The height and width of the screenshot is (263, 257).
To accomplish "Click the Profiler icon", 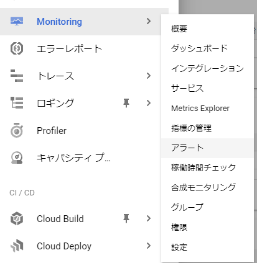I will (17, 130).
